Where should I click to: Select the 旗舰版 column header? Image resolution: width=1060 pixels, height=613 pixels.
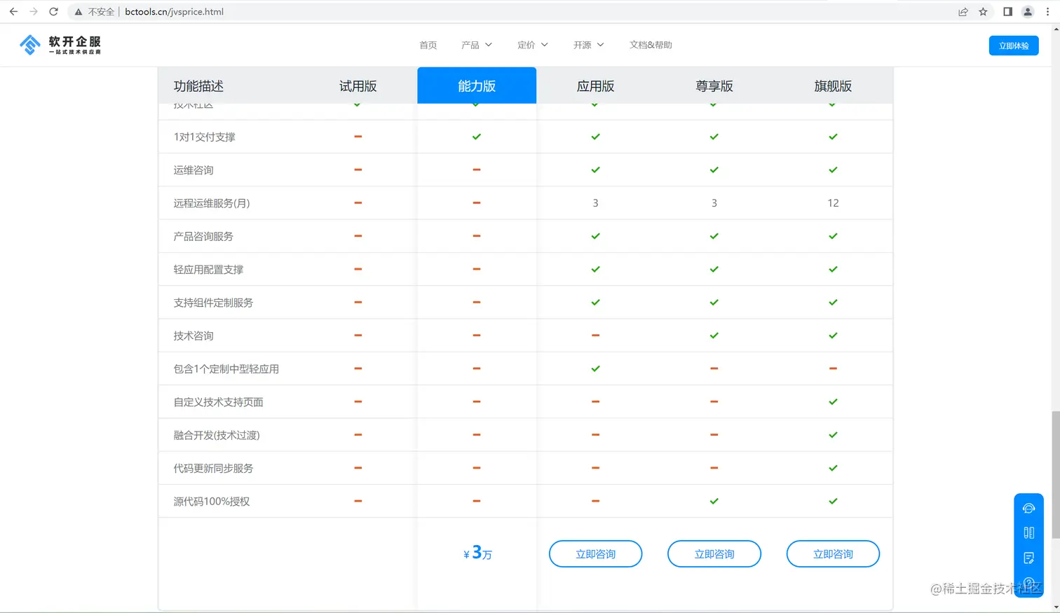tap(833, 85)
